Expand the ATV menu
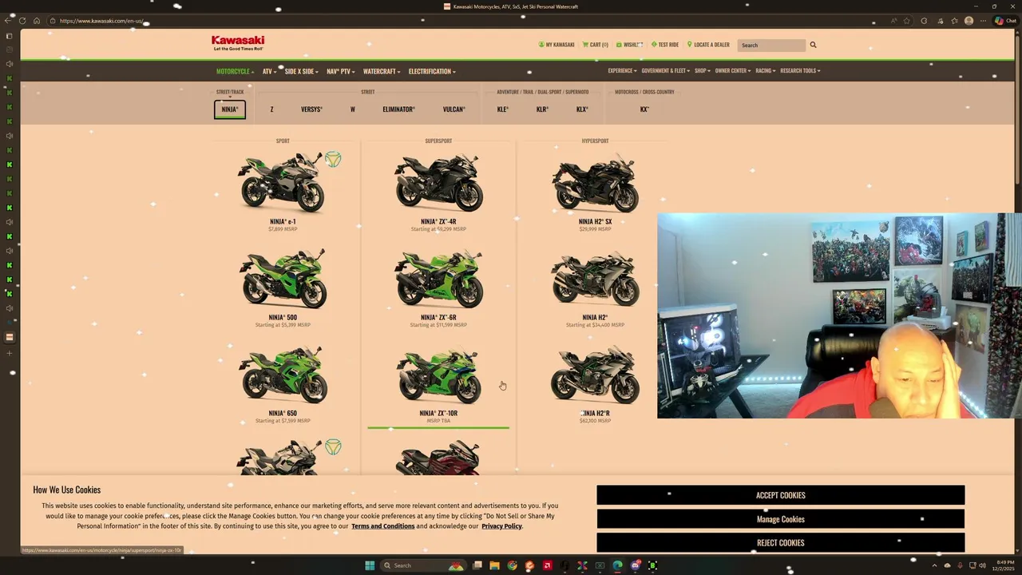Viewport: 1022px width, 575px height. (269, 71)
